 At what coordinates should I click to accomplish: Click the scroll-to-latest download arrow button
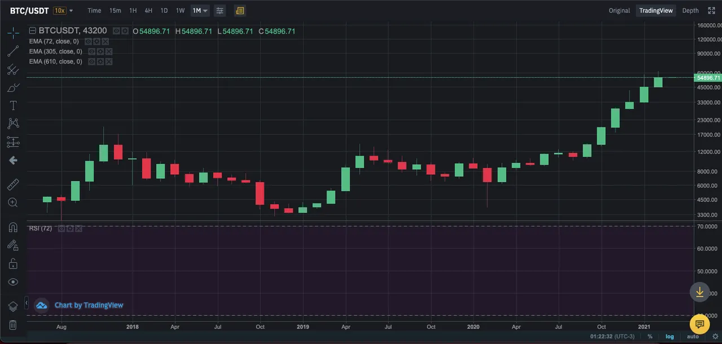tap(699, 292)
